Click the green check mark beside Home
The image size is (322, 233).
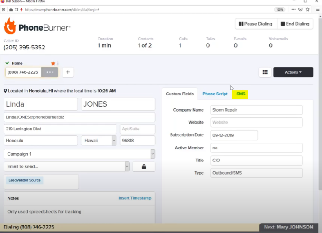tap(7, 63)
